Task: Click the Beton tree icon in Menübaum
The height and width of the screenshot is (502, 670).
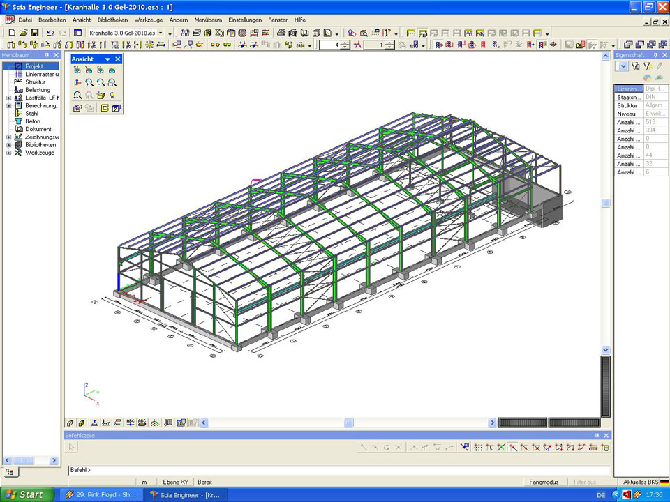Action: 18,121
